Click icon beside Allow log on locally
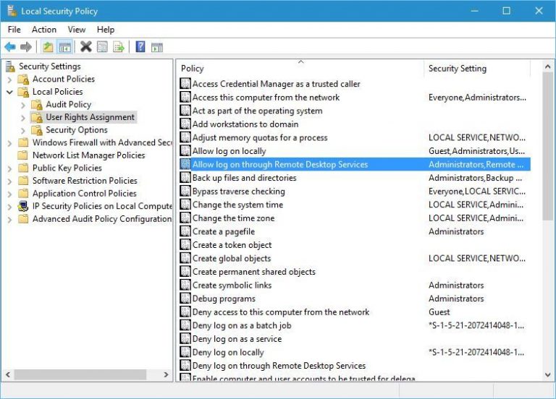The width and height of the screenshot is (556, 399). (185, 151)
